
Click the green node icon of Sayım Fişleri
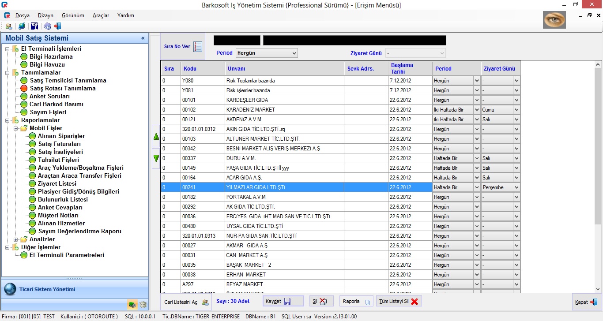(24, 112)
